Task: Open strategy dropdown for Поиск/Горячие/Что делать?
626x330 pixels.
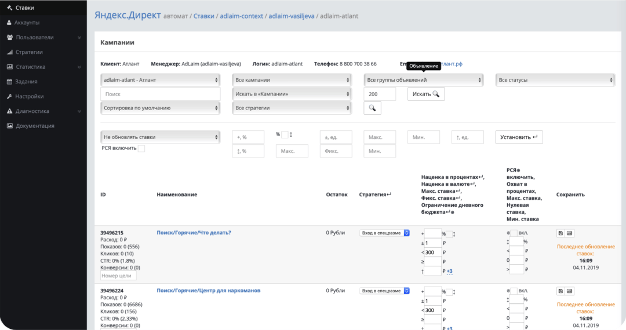Action: click(x=384, y=233)
